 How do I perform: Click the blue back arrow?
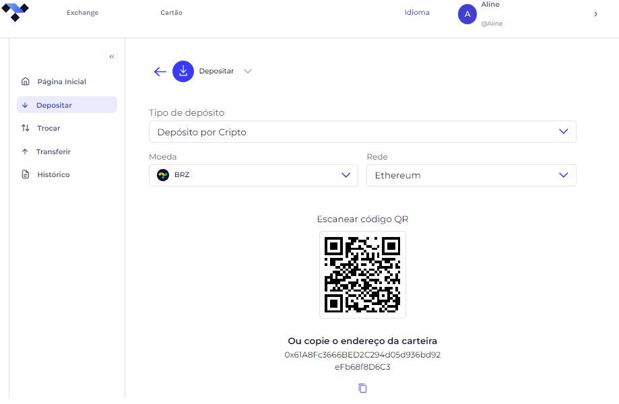tap(160, 71)
